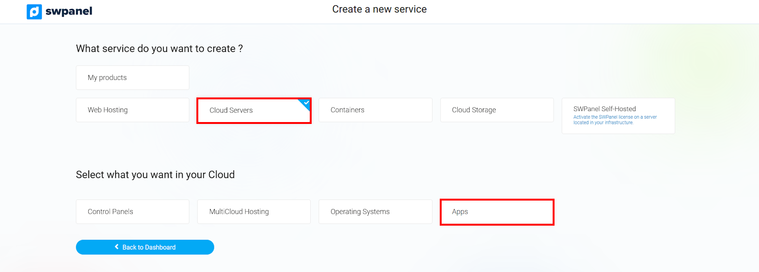Choose the Containers service
Image resolution: width=759 pixels, height=272 pixels.
[x=375, y=110]
